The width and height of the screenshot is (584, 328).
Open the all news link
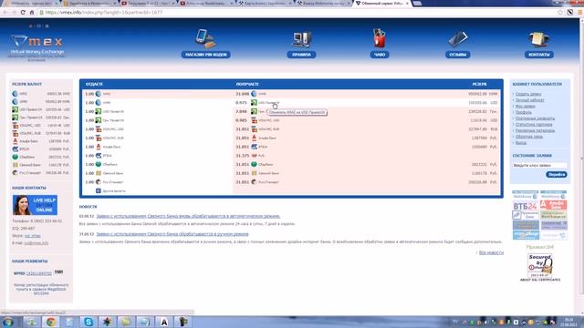(x=491, y=252)
